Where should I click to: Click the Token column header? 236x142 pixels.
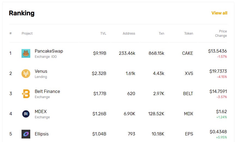click(x=189, y=34)
